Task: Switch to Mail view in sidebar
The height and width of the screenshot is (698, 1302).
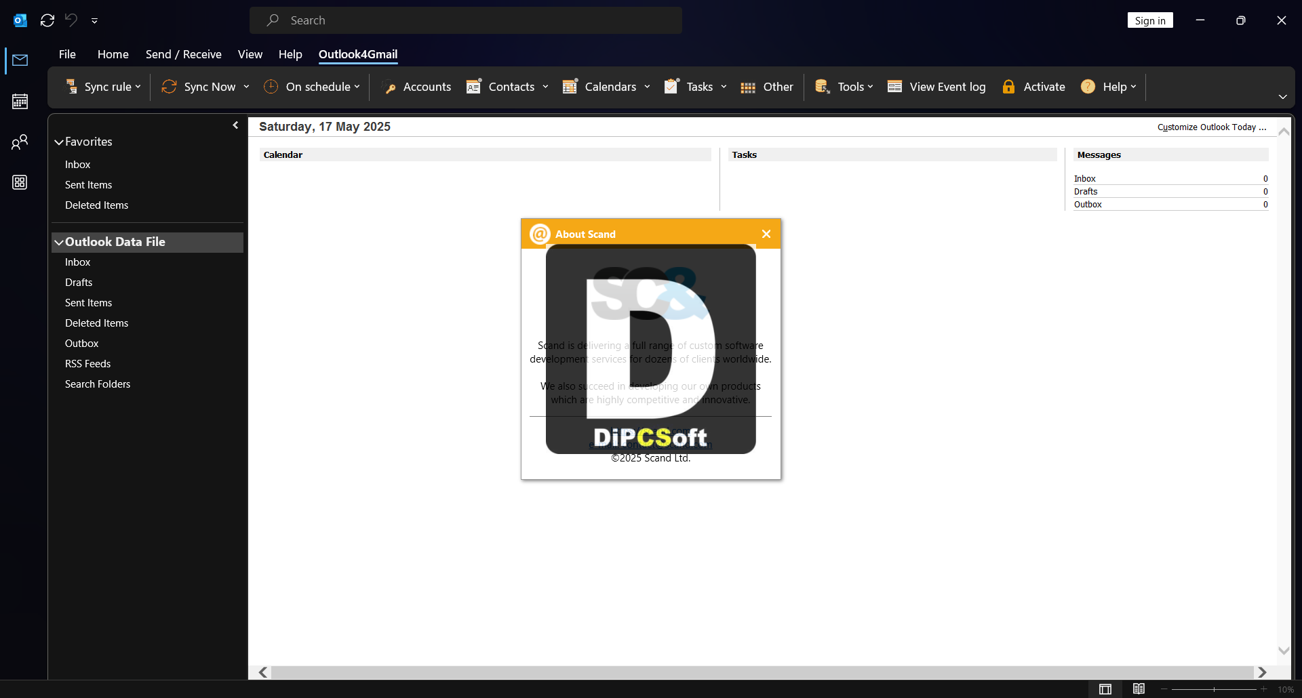Action: tap(20, 60)
